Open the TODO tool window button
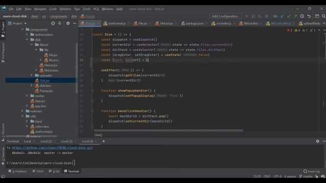Image resolution: width=326 pixels, height=183 pixels. (38, 171)
